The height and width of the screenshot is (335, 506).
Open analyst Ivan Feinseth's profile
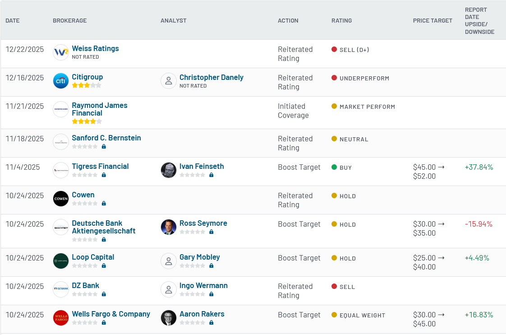point(202,166)
